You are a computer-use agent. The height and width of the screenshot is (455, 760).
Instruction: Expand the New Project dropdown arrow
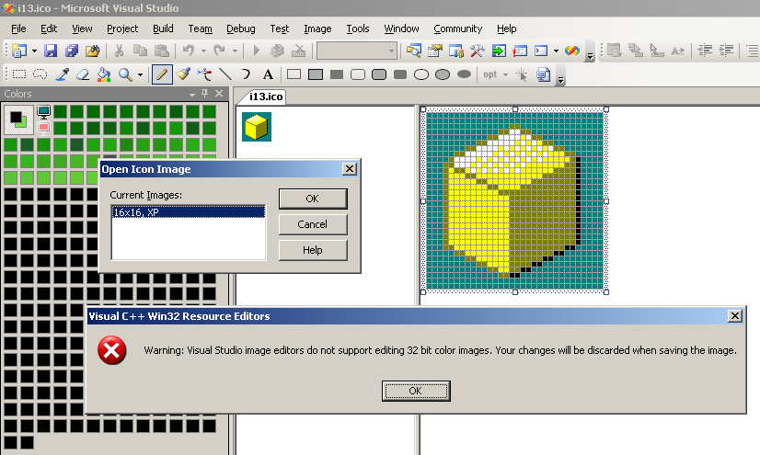tap(34, 51)
